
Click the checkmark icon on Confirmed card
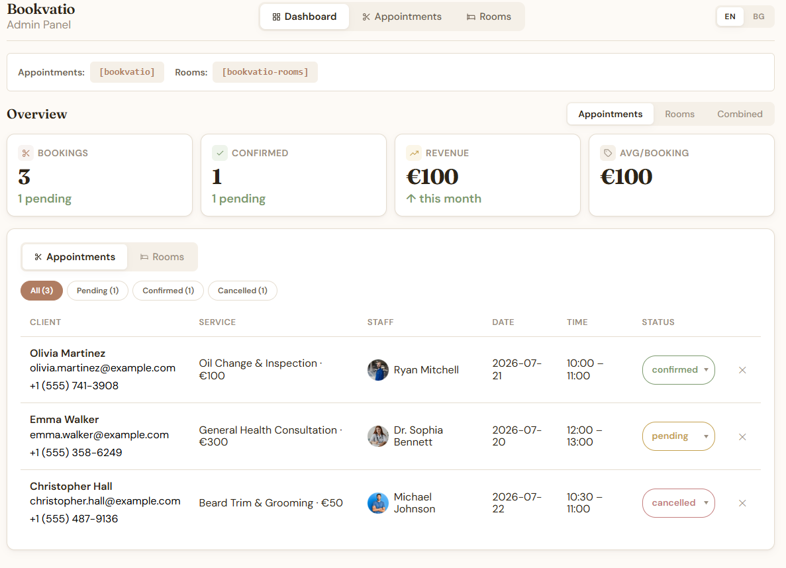[220, 153]
